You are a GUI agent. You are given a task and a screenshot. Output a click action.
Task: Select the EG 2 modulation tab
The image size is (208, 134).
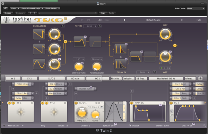(97, 78)
